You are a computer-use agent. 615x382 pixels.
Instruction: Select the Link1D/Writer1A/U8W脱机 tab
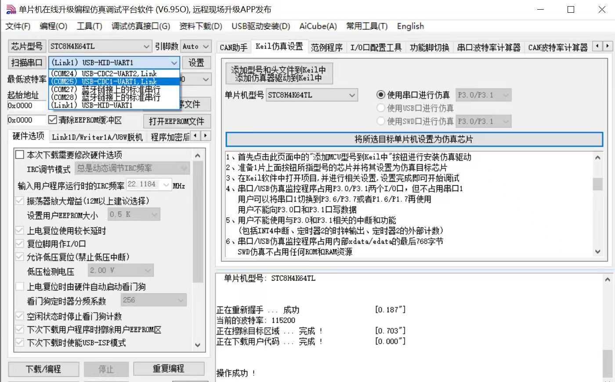[x=97, y=137]
